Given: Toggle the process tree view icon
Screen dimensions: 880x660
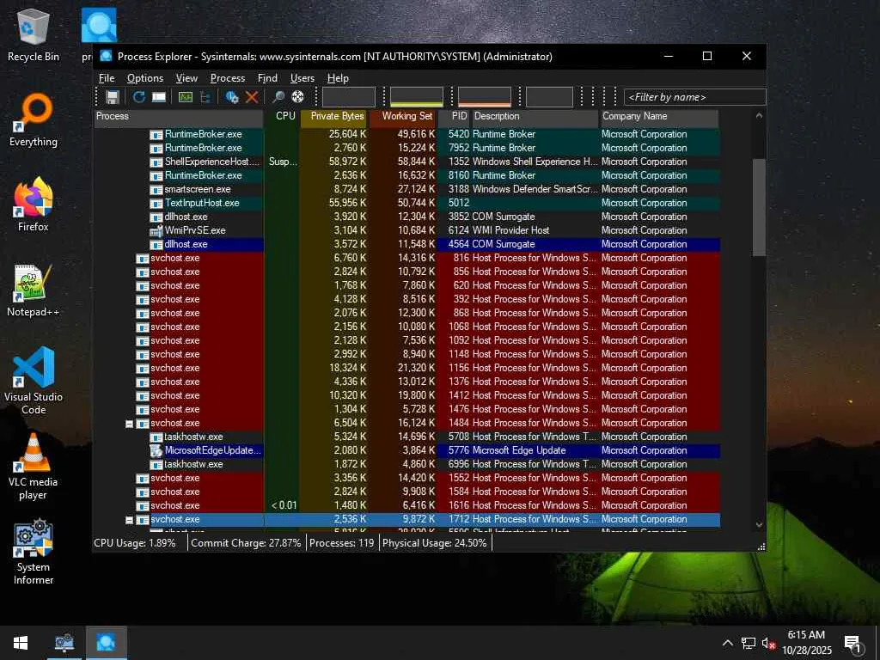Looking at the screenshot, I should [205, 97].
